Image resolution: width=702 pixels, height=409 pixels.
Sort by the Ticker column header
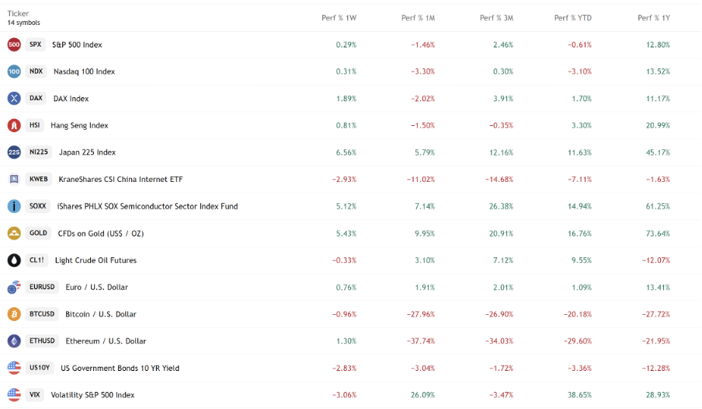18,13
